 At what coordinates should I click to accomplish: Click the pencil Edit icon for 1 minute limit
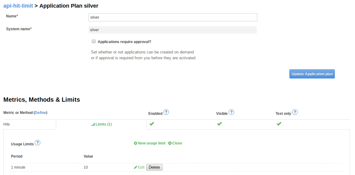click(136, 167)
